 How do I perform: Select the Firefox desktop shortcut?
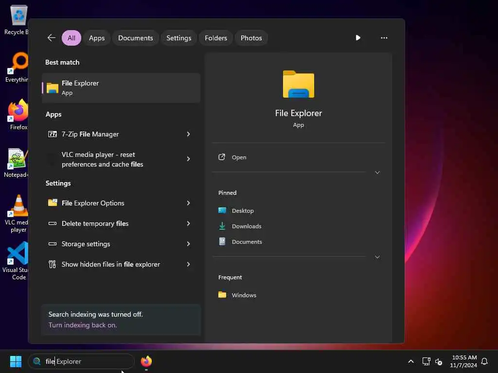point(18,115)
